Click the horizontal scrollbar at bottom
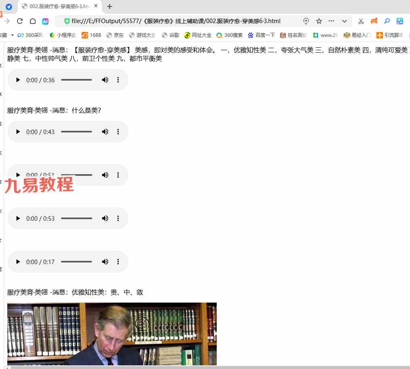The width and height of the screenshot is (410, 369). coord(210,367)
